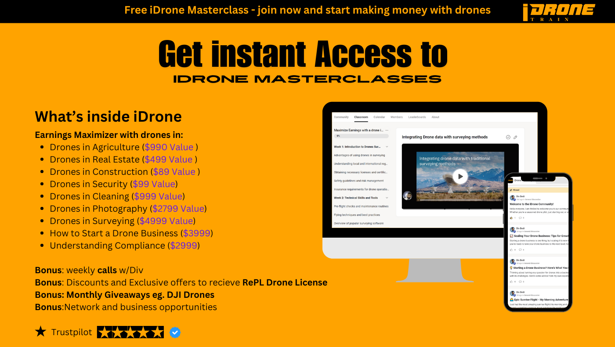Click the Pinned pin icon
Viewport: 615px width, 347px height.
(x=511, y=190)
